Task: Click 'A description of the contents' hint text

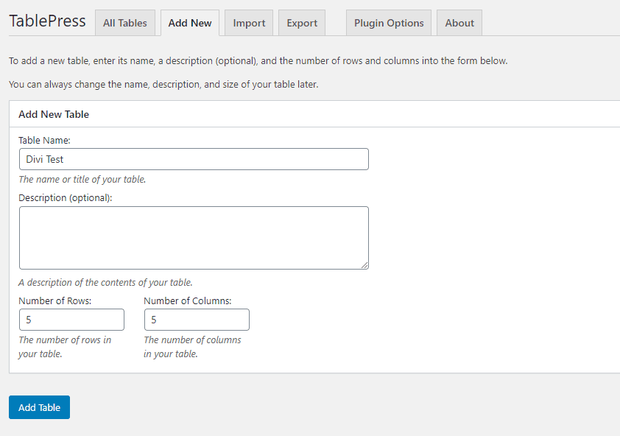Action: pyautogui.click(x=105, y=283)
